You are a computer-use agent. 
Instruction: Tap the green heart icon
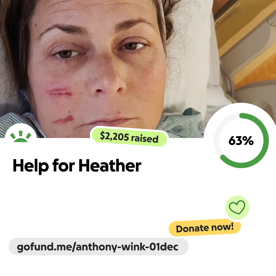pos(237,207)
